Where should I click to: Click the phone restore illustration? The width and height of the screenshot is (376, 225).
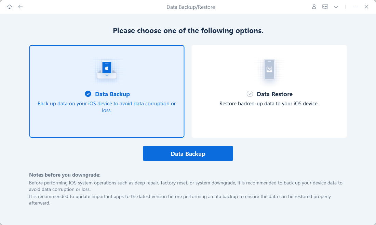(x=269, y=71)
